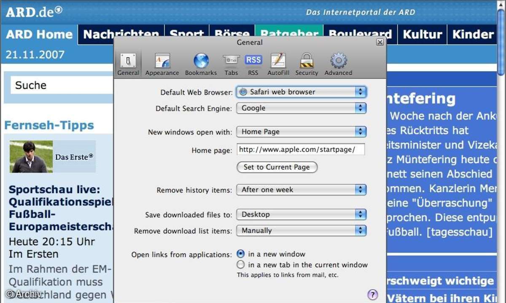Viewport: 506px width, 303px height.
Task: Click the Fernseh-Tipps heading
Action: [49, 125]
